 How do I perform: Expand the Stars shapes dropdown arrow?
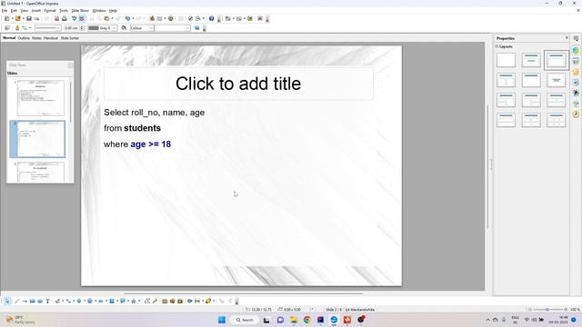click(139, 301)
